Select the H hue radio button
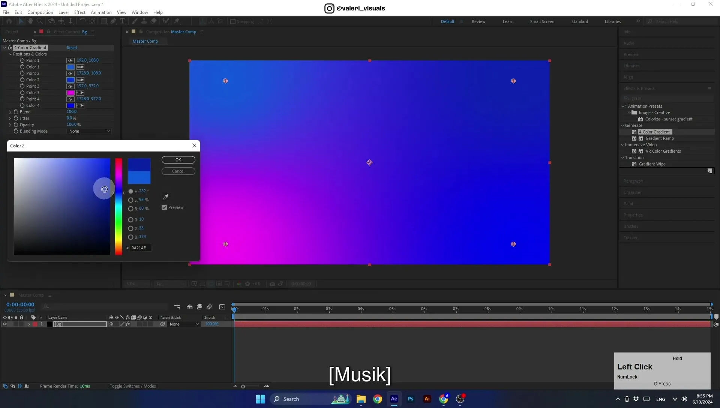The image size is (720, 408). click(x=130, y=191)
